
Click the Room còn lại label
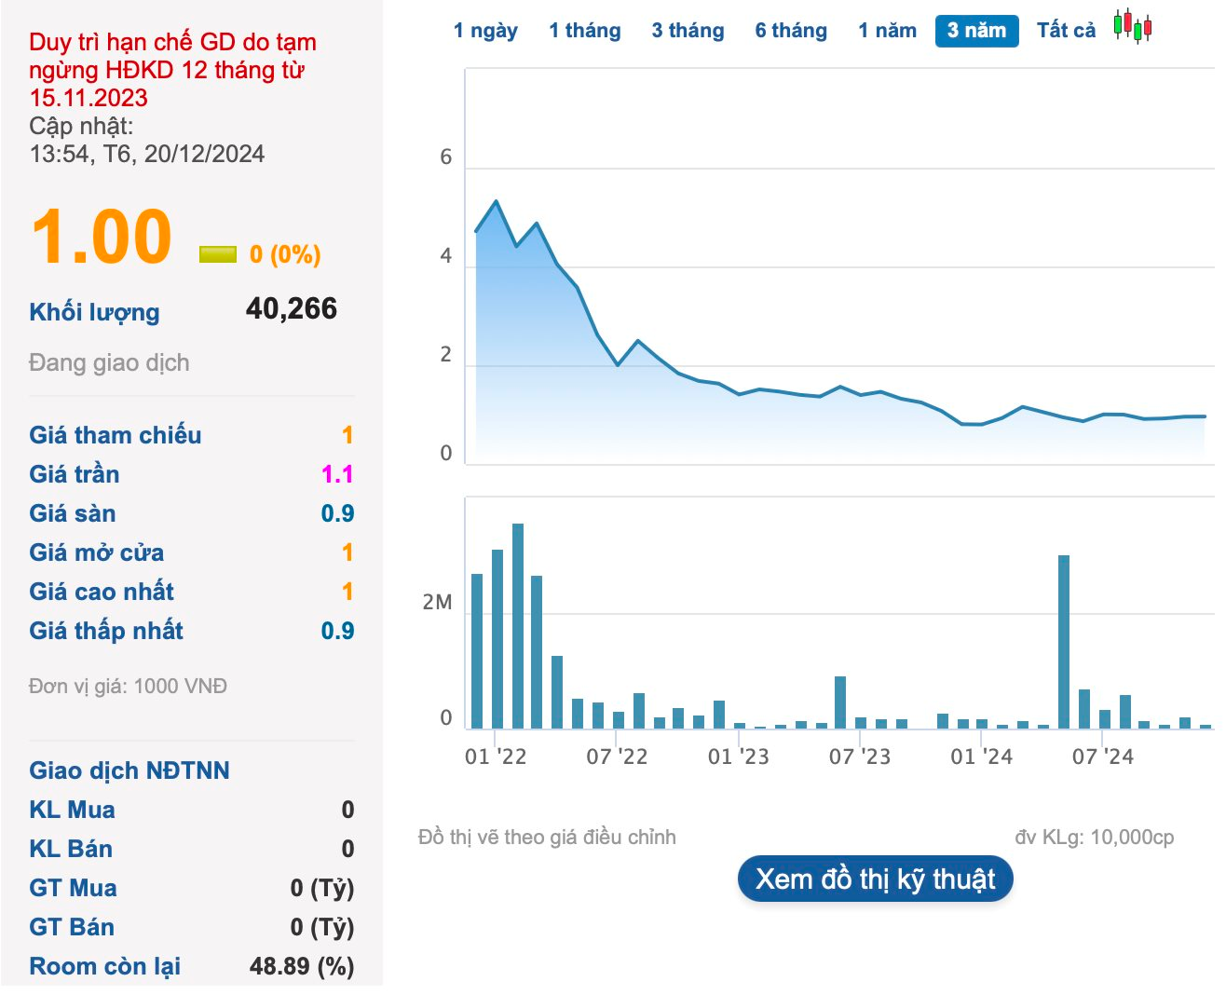[x=105, y=966]
